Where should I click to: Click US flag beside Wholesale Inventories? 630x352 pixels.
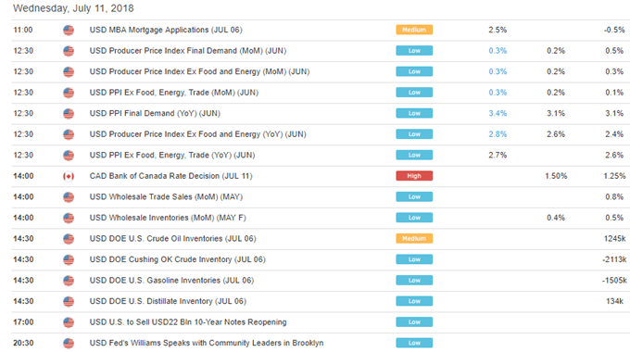tap(69, 219)
